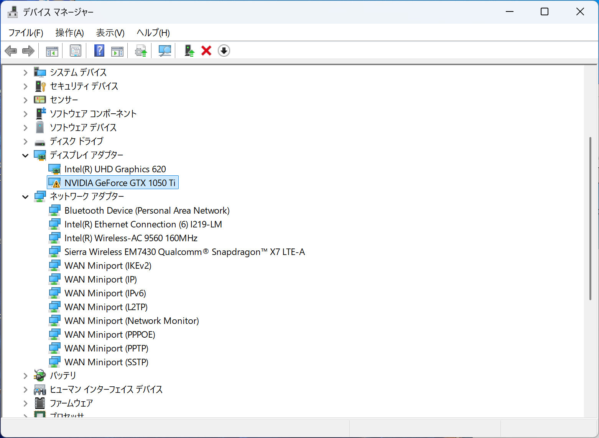599x438 pixels.
Task: Click the blue Help question mark icon
Action: click(x=99, y=51)
